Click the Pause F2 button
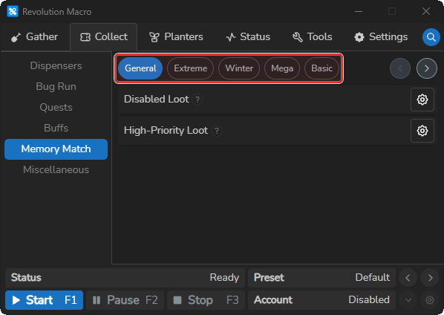Image resolution: width=444 pixels, height=315 pixels. click(x=125, y=300)
